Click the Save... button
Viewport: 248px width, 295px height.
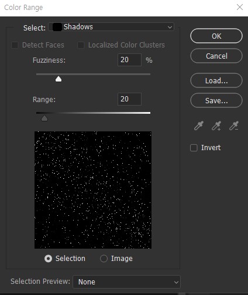[216, 100]
